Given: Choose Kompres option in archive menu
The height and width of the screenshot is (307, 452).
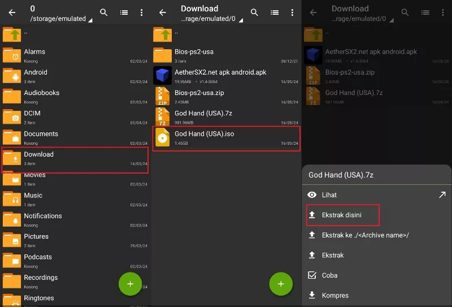Looking at the screenshot, I should [x=377, y=296].
